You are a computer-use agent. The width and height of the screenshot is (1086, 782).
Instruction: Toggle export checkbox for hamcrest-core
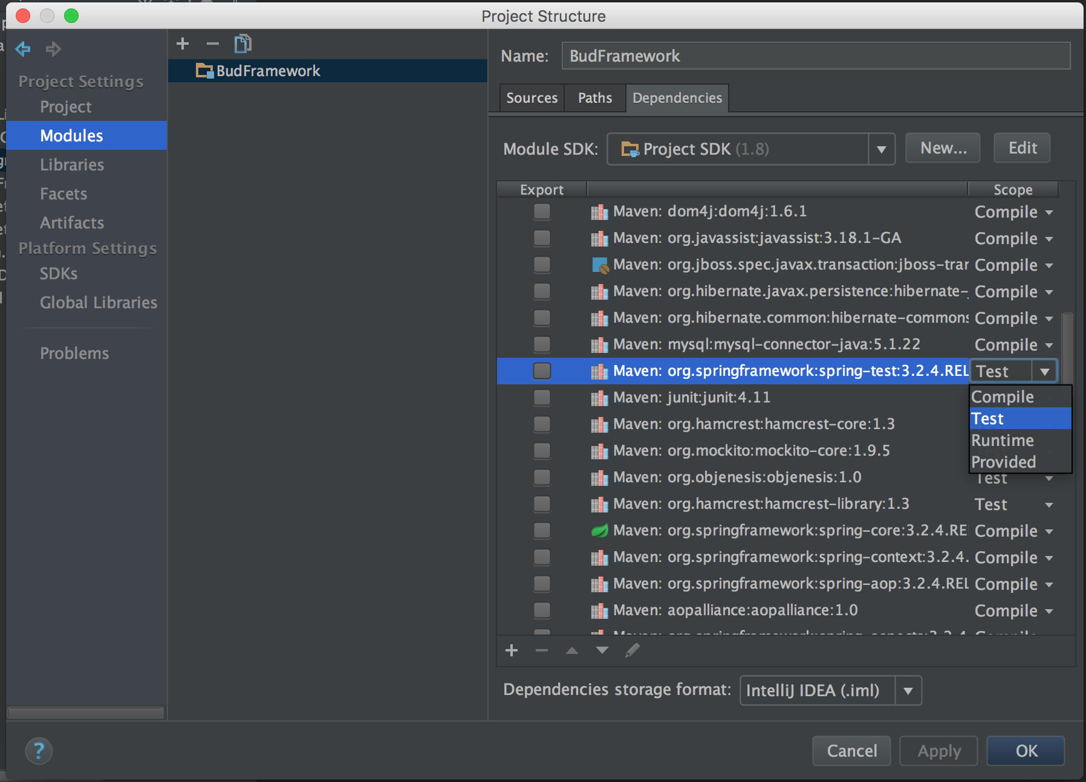click(x=542, y=424)
